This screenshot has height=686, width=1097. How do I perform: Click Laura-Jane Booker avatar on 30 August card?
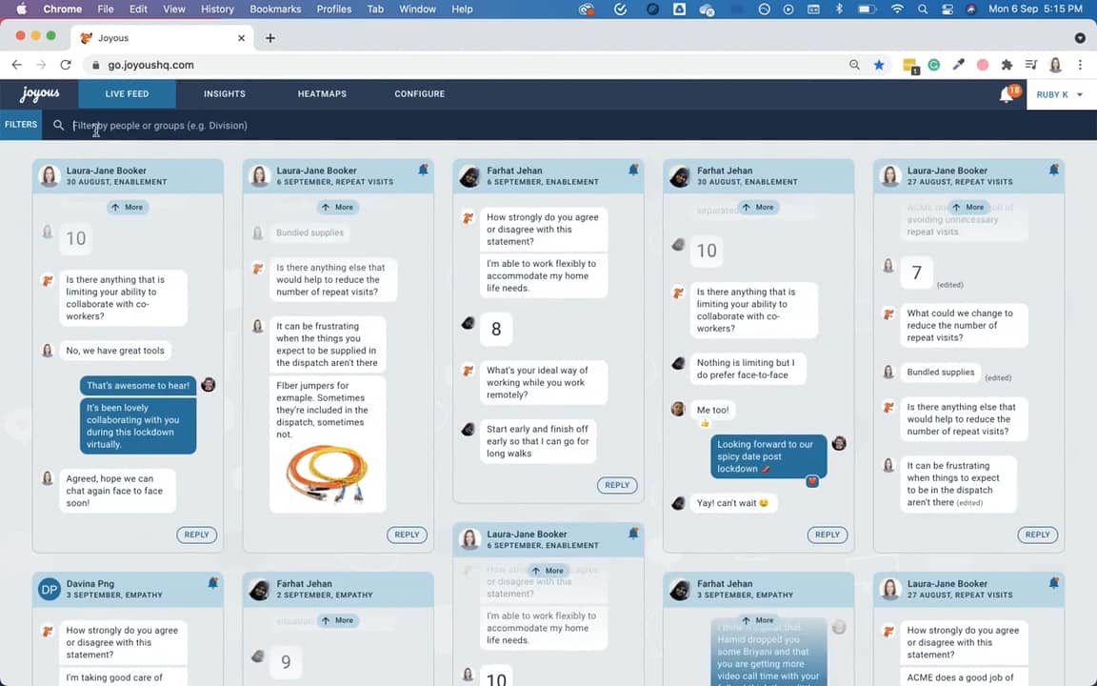click(49, 175)
